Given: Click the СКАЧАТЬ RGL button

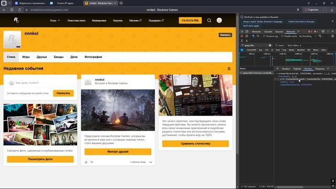Looking at the screenshot, I should pos(190,20).
